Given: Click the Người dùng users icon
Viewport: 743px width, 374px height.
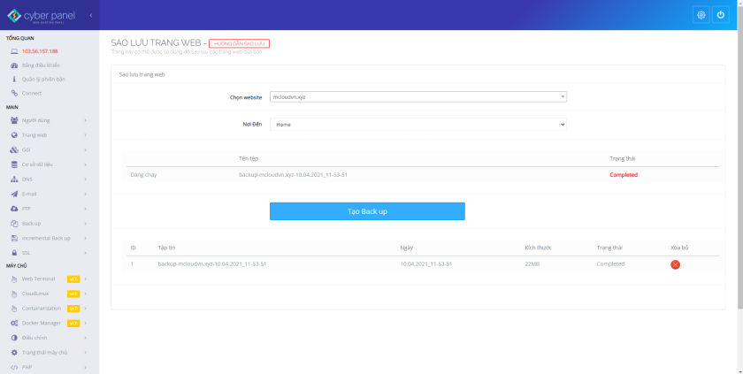Looking at the screenshot, I should pos(14,120).
